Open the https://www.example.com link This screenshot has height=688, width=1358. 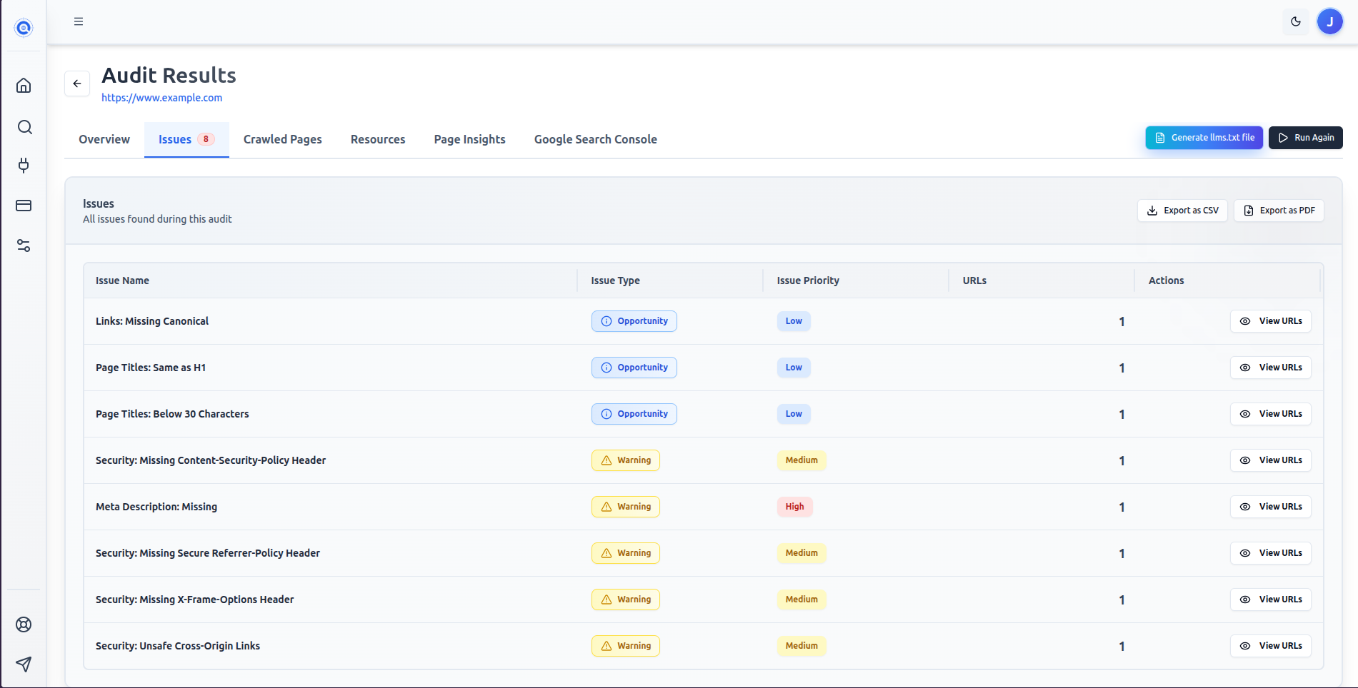pyautogui.click(x=161, y=98)
